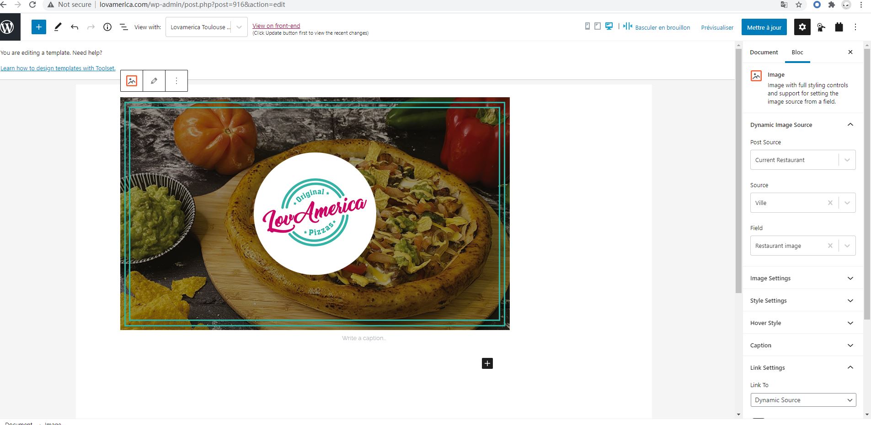Image resolution: width=871 pixels, height=425 pixels.
Task: Expand Style Settings panel
Action: pos(803,300)
